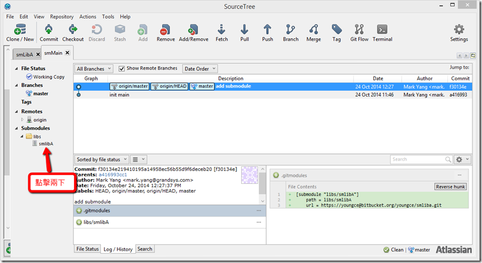Click the Merge toolbar icon

314,33
